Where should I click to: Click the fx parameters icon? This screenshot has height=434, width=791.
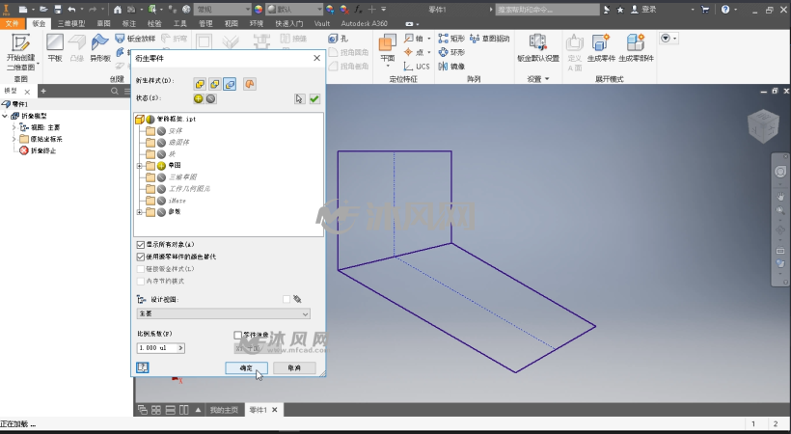click(x=358, y=9)
